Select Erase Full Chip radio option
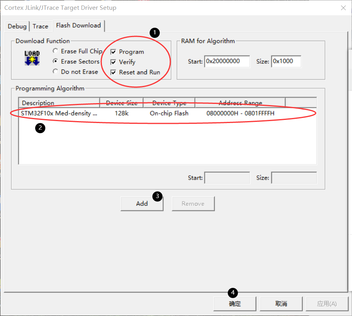 77,51
